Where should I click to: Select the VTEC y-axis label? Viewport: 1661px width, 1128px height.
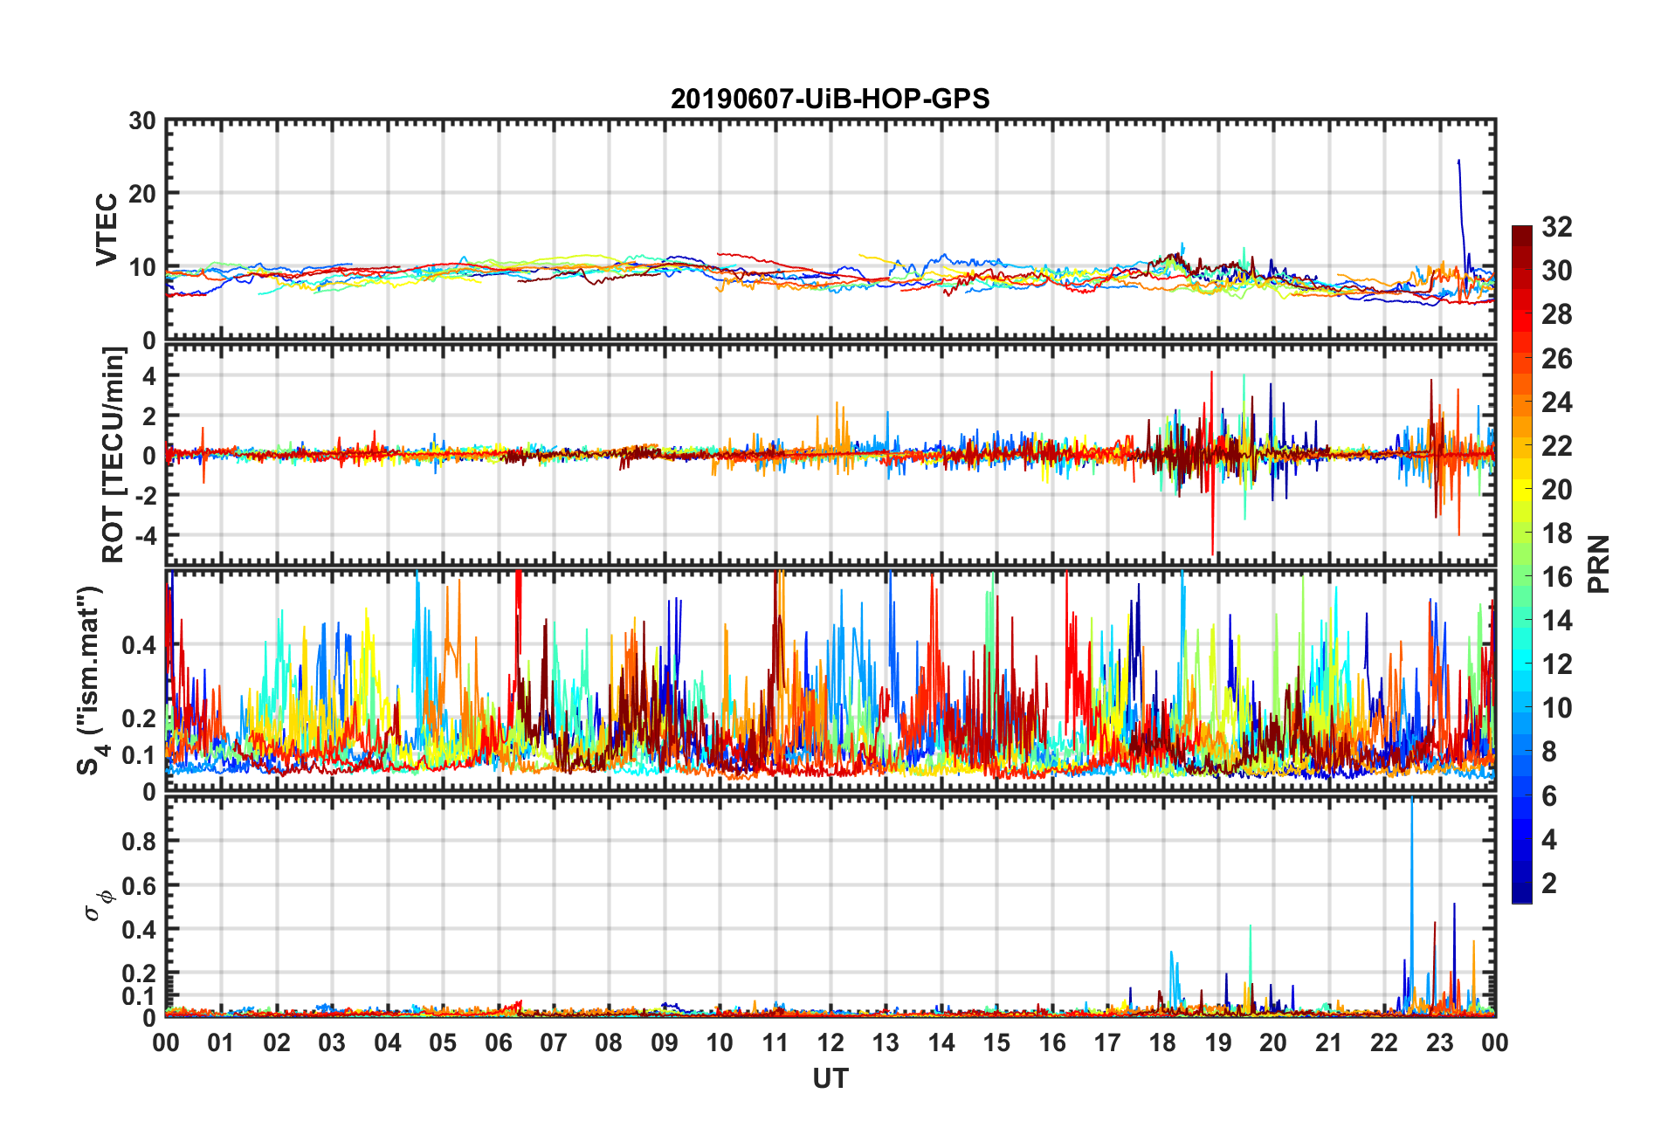point(106,230)
